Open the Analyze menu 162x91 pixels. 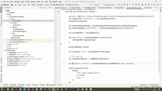tap(27, 2)
